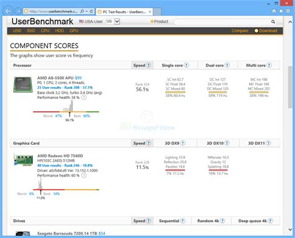Click the help icon next to Graphics Card Speed
295x238 pixels.
pyautogui.click(x=149, y=143)
